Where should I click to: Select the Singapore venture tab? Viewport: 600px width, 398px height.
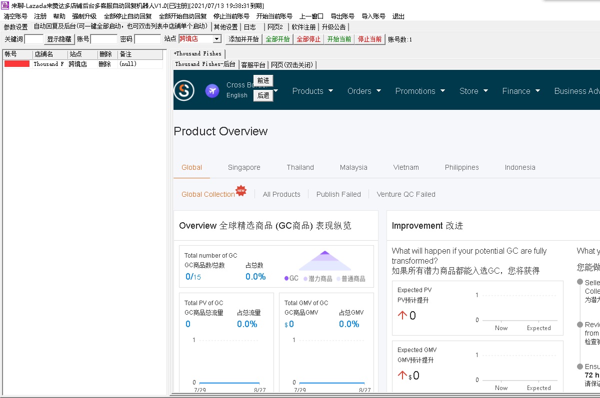[x=244, y=167]
